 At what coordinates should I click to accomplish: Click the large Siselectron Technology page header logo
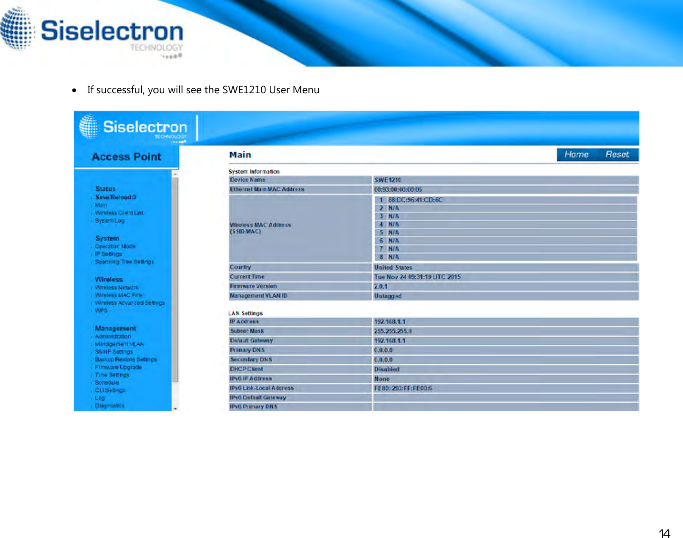(x=92, y=32)
